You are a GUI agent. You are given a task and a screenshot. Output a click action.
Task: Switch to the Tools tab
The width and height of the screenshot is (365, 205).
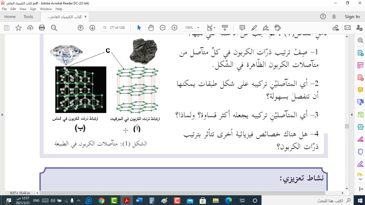28,17
